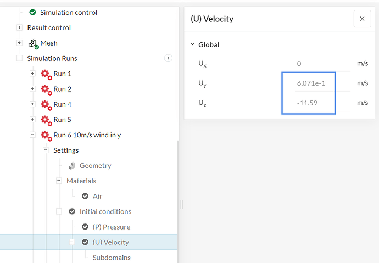Click the checkmark next to Initial conditions

72,211
